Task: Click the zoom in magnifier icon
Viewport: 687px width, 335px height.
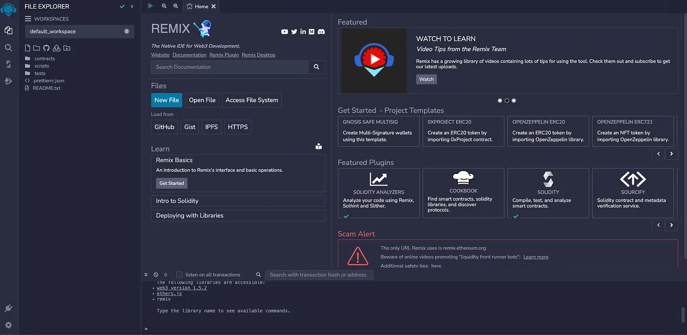Action: [x=176, y=6]
